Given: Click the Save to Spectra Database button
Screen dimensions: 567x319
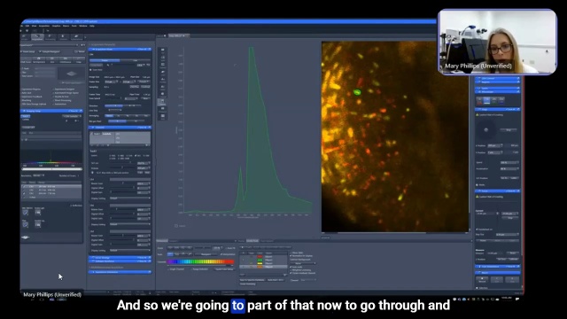Looking at the screenshot, I should click(x=252, y=280).
